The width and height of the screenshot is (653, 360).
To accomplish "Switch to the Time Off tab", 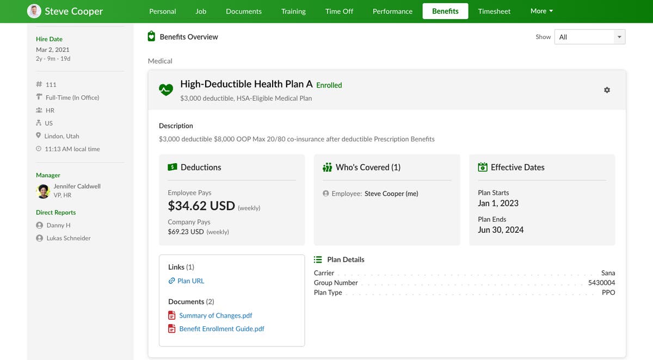I will pos(338,11).
